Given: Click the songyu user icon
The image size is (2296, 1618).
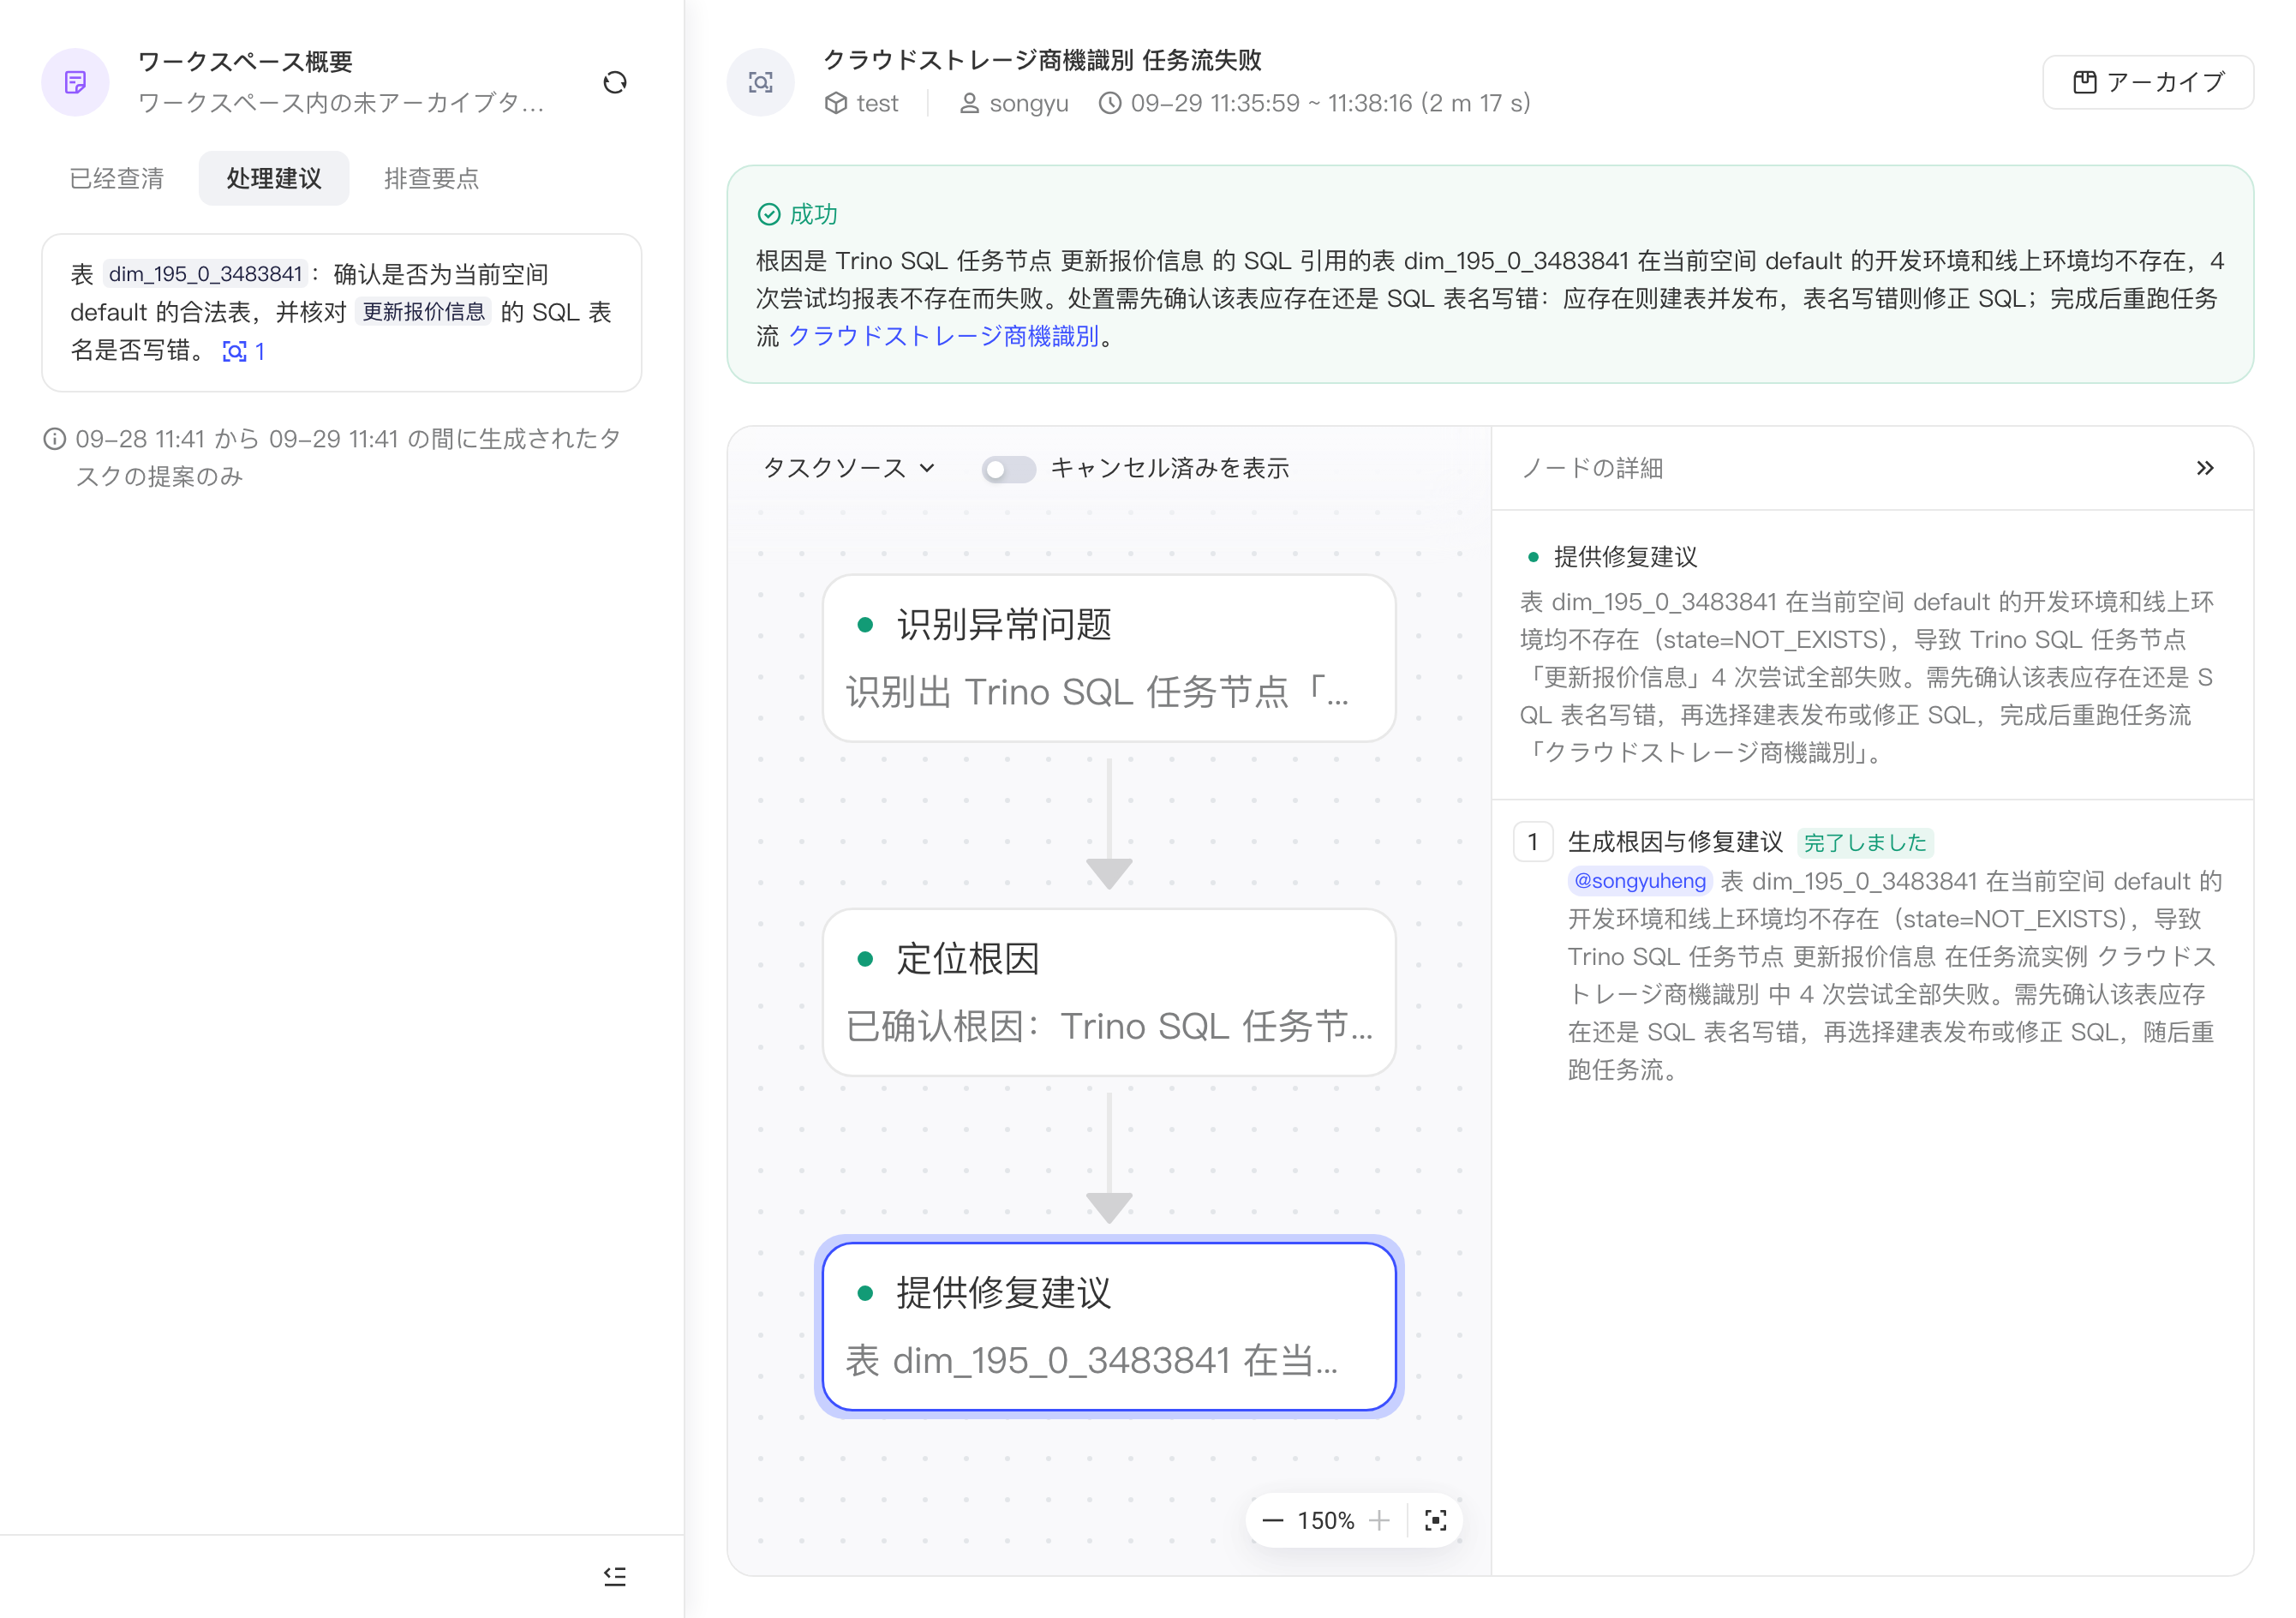Looking at the screenshot, I should coord(969,103).
